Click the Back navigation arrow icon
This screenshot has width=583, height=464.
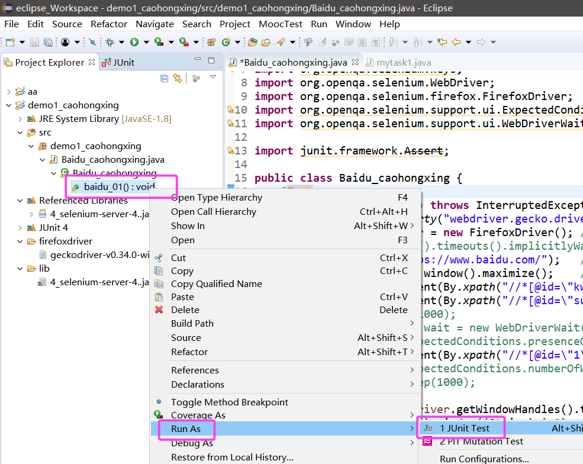456,42
